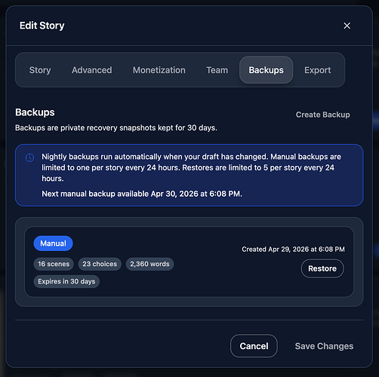Viewport: 379px width, 377px height.
Task: Click the Expires in 30 days chip
Action: 66,281
